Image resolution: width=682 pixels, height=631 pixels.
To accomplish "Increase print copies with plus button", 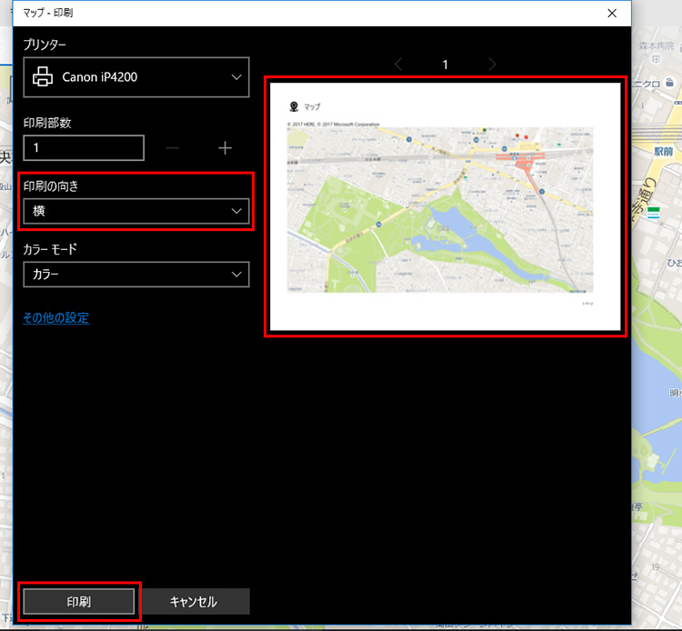I will coord(225,148).
